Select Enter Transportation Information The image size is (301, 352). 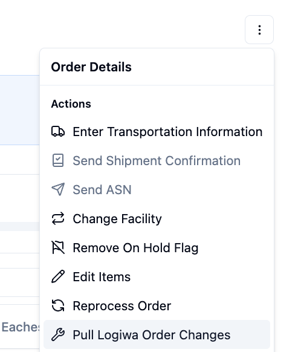pos(157,132)
